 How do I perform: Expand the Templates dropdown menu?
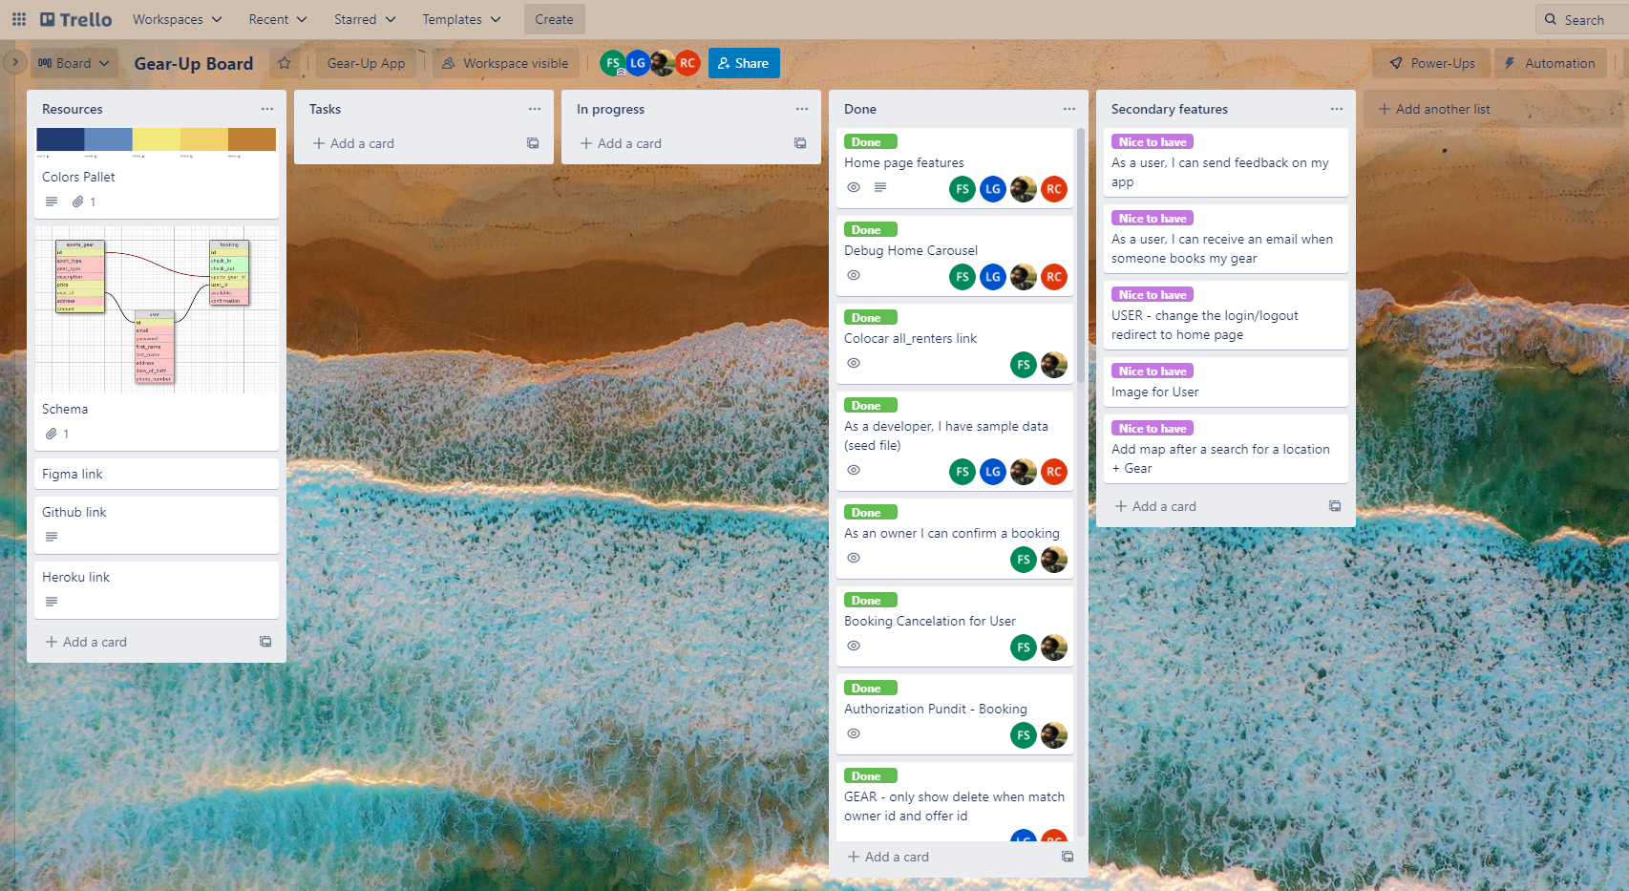coord(461,19)
